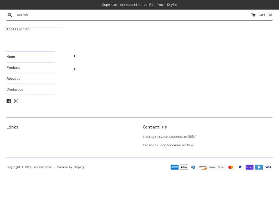Click the Discover card icon
The width and height of the screenshot is (279, 209).
tap(203, 167)
